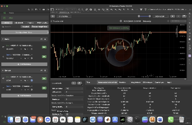This screenshot has width=192, height=125.
Task: Open the Előzmények tab
Action: pos(148,82)
